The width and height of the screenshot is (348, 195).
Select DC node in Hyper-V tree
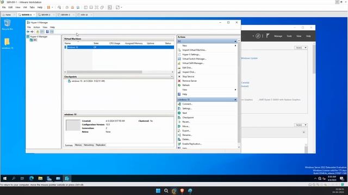tap(34, 40)
